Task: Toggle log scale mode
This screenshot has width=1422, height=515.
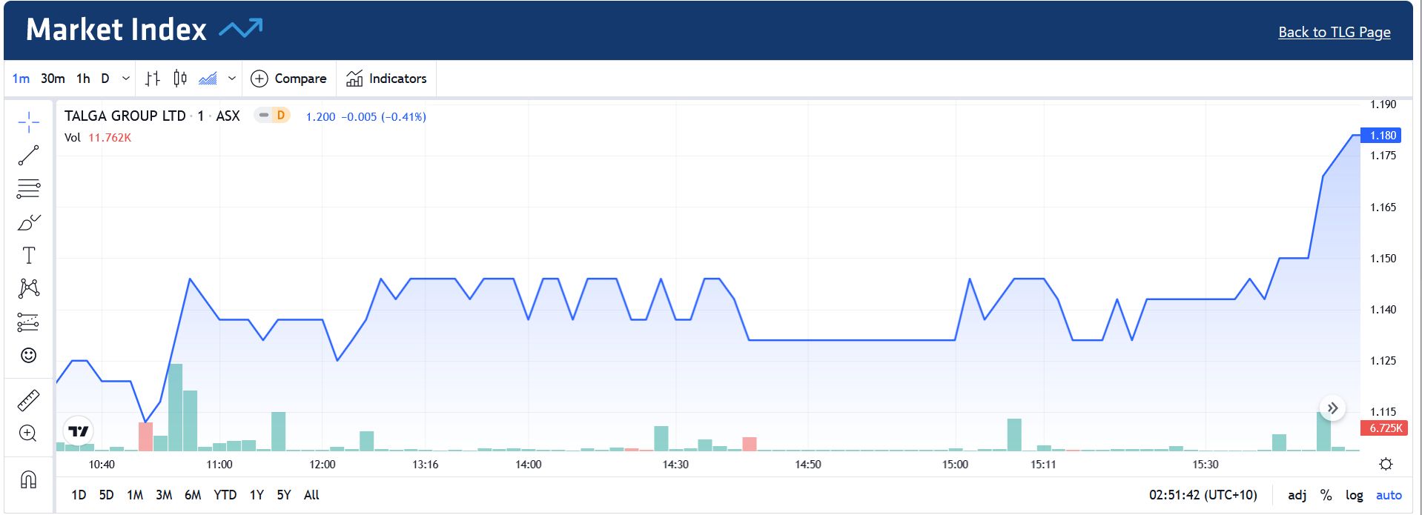Action: pyautogui.click(x=1355, y=495)
